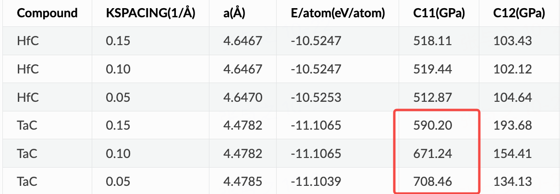This screenshot has width=560, height=194.
Task: Click the energy cell -10.5253
Action: (316, 97)
